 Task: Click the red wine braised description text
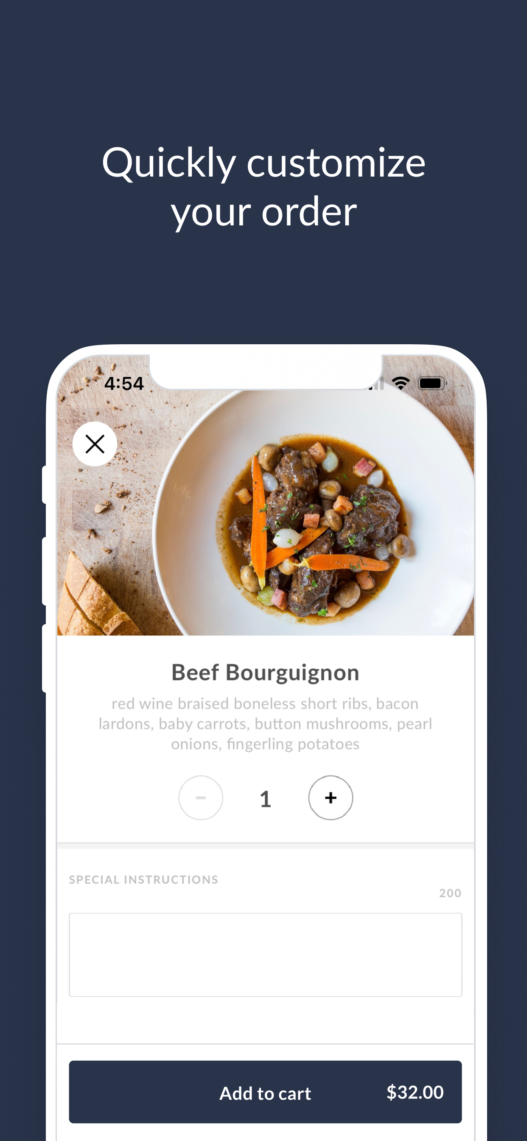(265, 724)
